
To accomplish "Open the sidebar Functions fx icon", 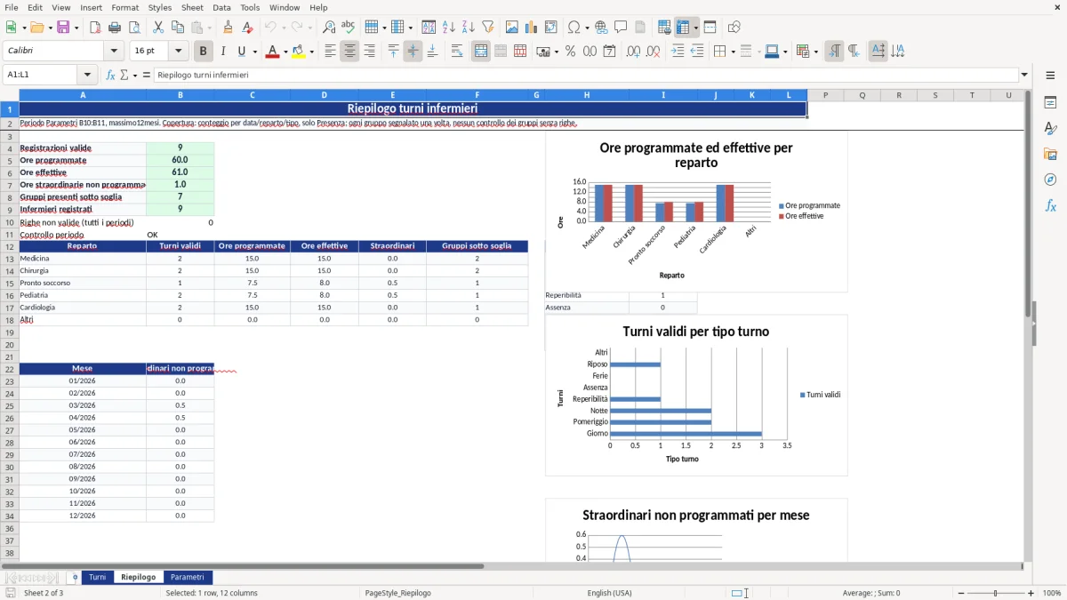I will click(x=1050, y=205).
